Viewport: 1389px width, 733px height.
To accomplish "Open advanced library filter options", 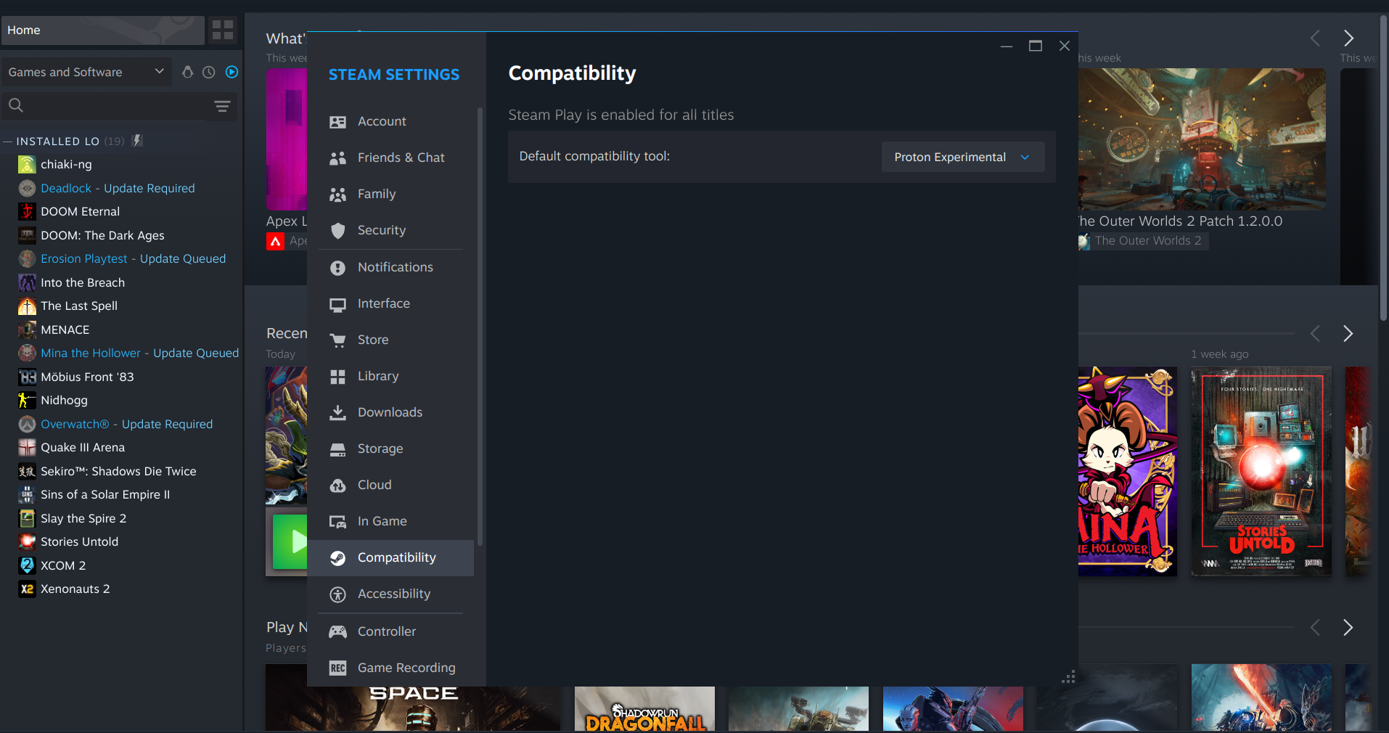I will pyautogui.click(x=222, y=106).
